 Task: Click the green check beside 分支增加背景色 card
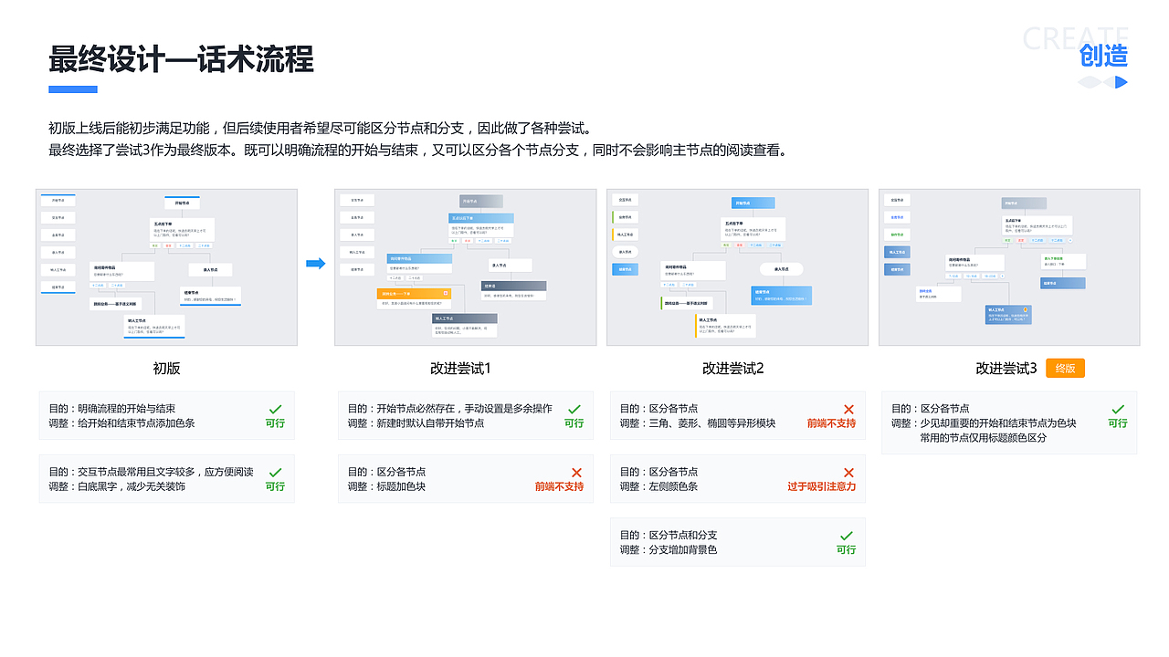(x=847, y=536)
